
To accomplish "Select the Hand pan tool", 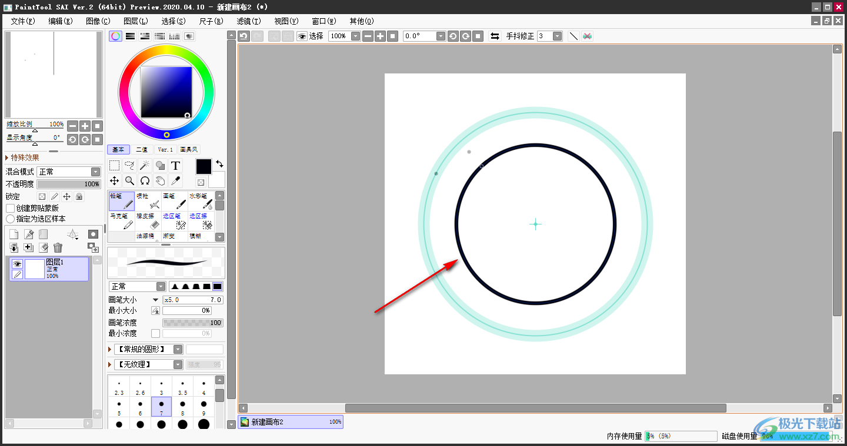I will tap(160, 181).
